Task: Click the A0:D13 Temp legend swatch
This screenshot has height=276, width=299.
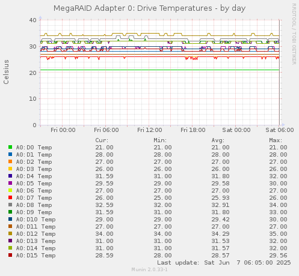Action: 10,241
